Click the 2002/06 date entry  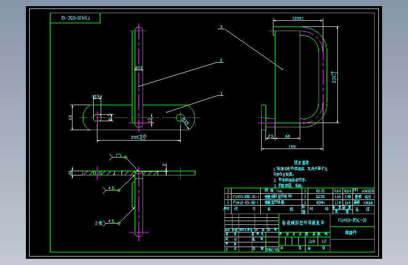272,249
